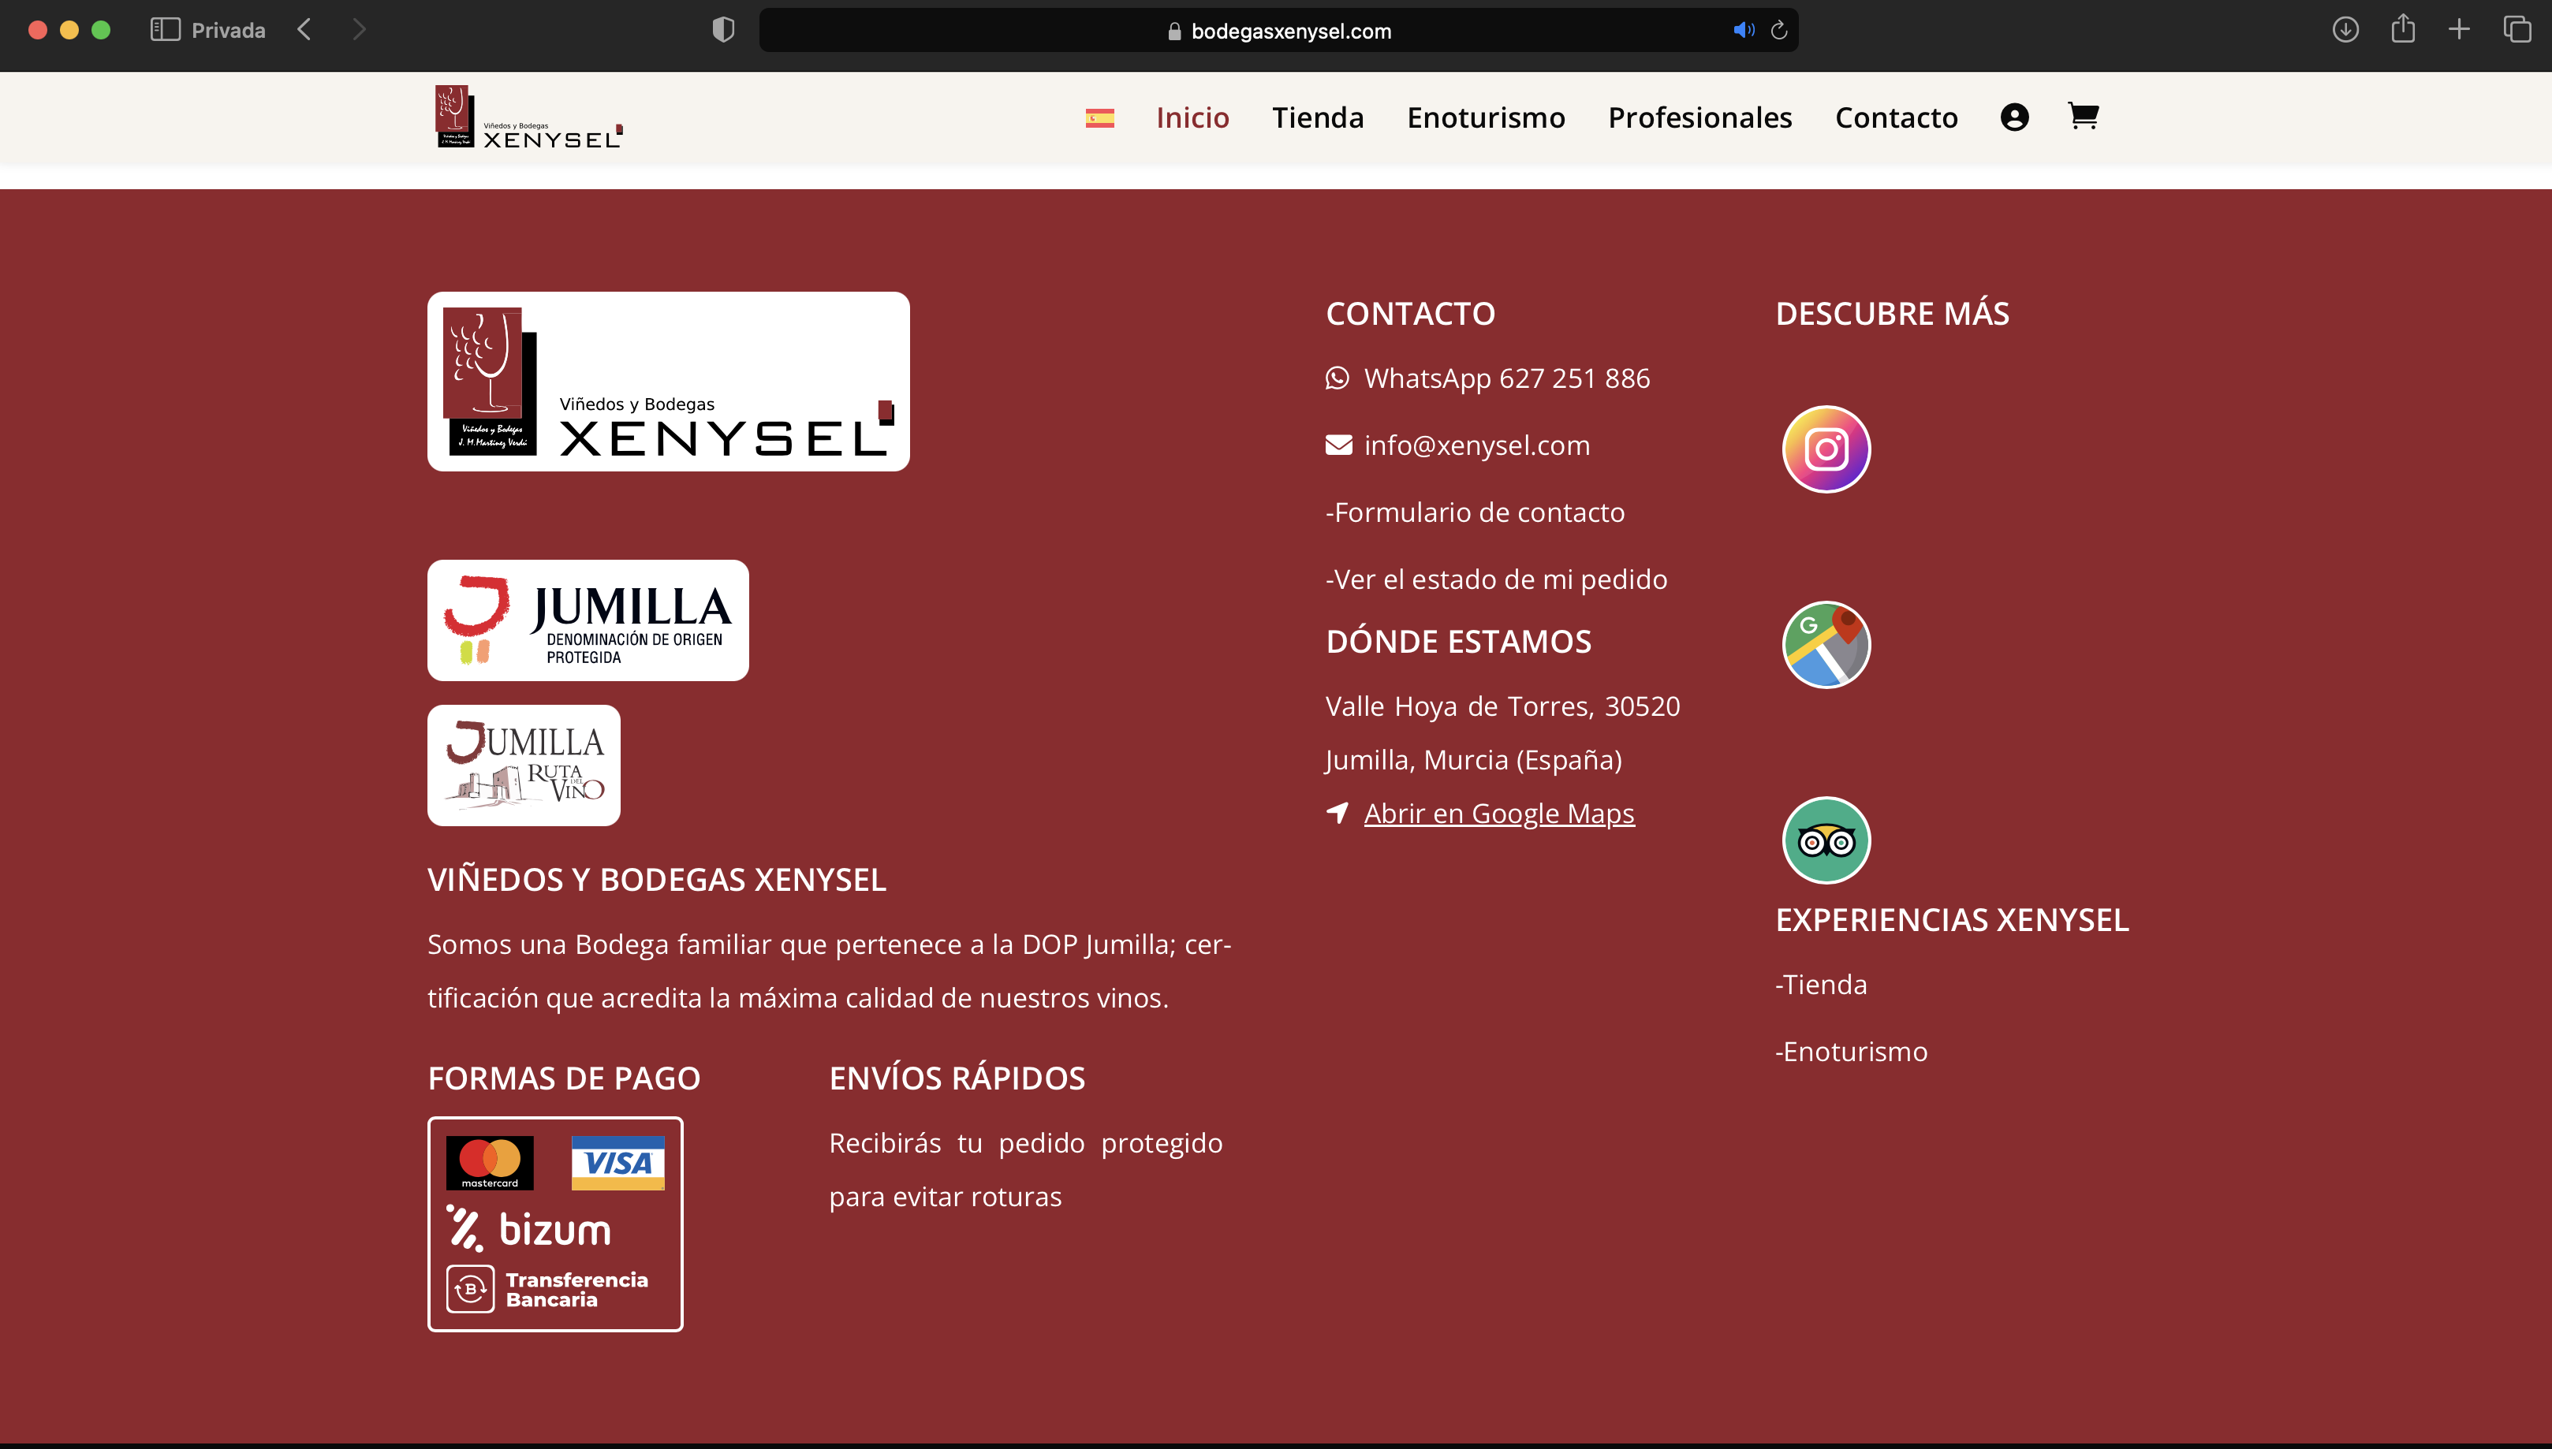
Task: Click the ENVÍOS RÁPIDOS heading
Action: (x=957, y=1078)
